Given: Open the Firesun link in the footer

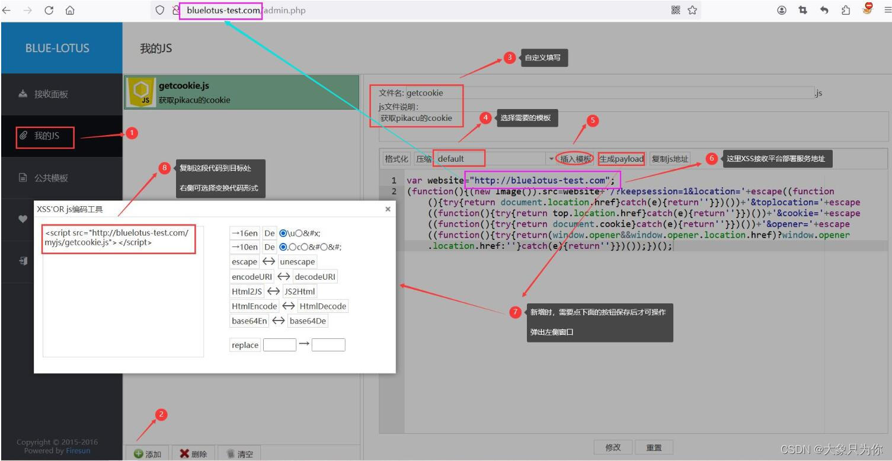Looking at the screenshot, I should 79,451.
